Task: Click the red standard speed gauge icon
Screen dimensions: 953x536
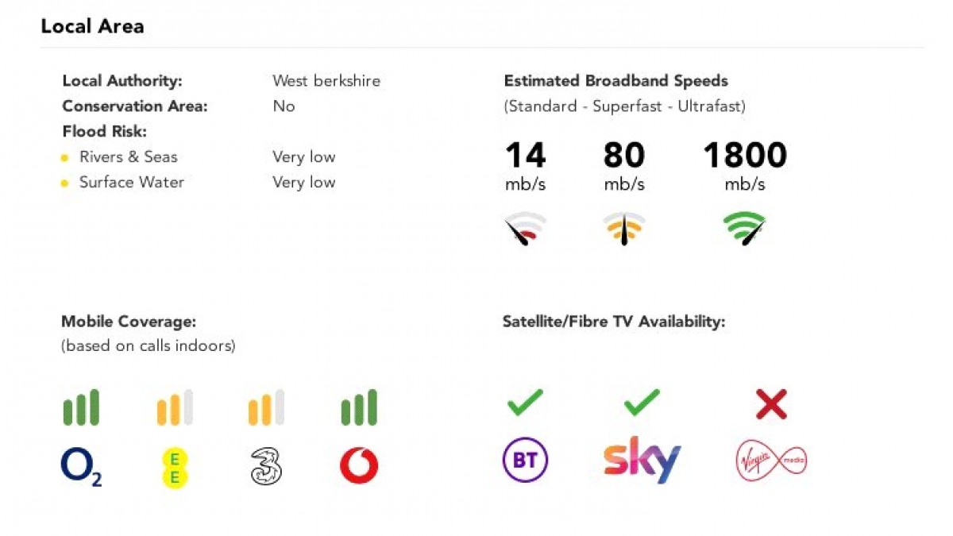Action: point(525,229)
